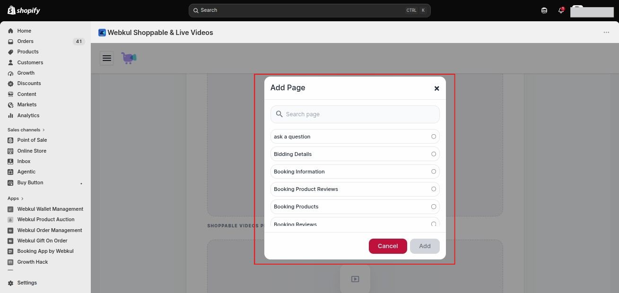Image resolution: width=619 pixels, height=293 pixels.
Task: Click the Orders inbox icon
Action: (11, 41)
